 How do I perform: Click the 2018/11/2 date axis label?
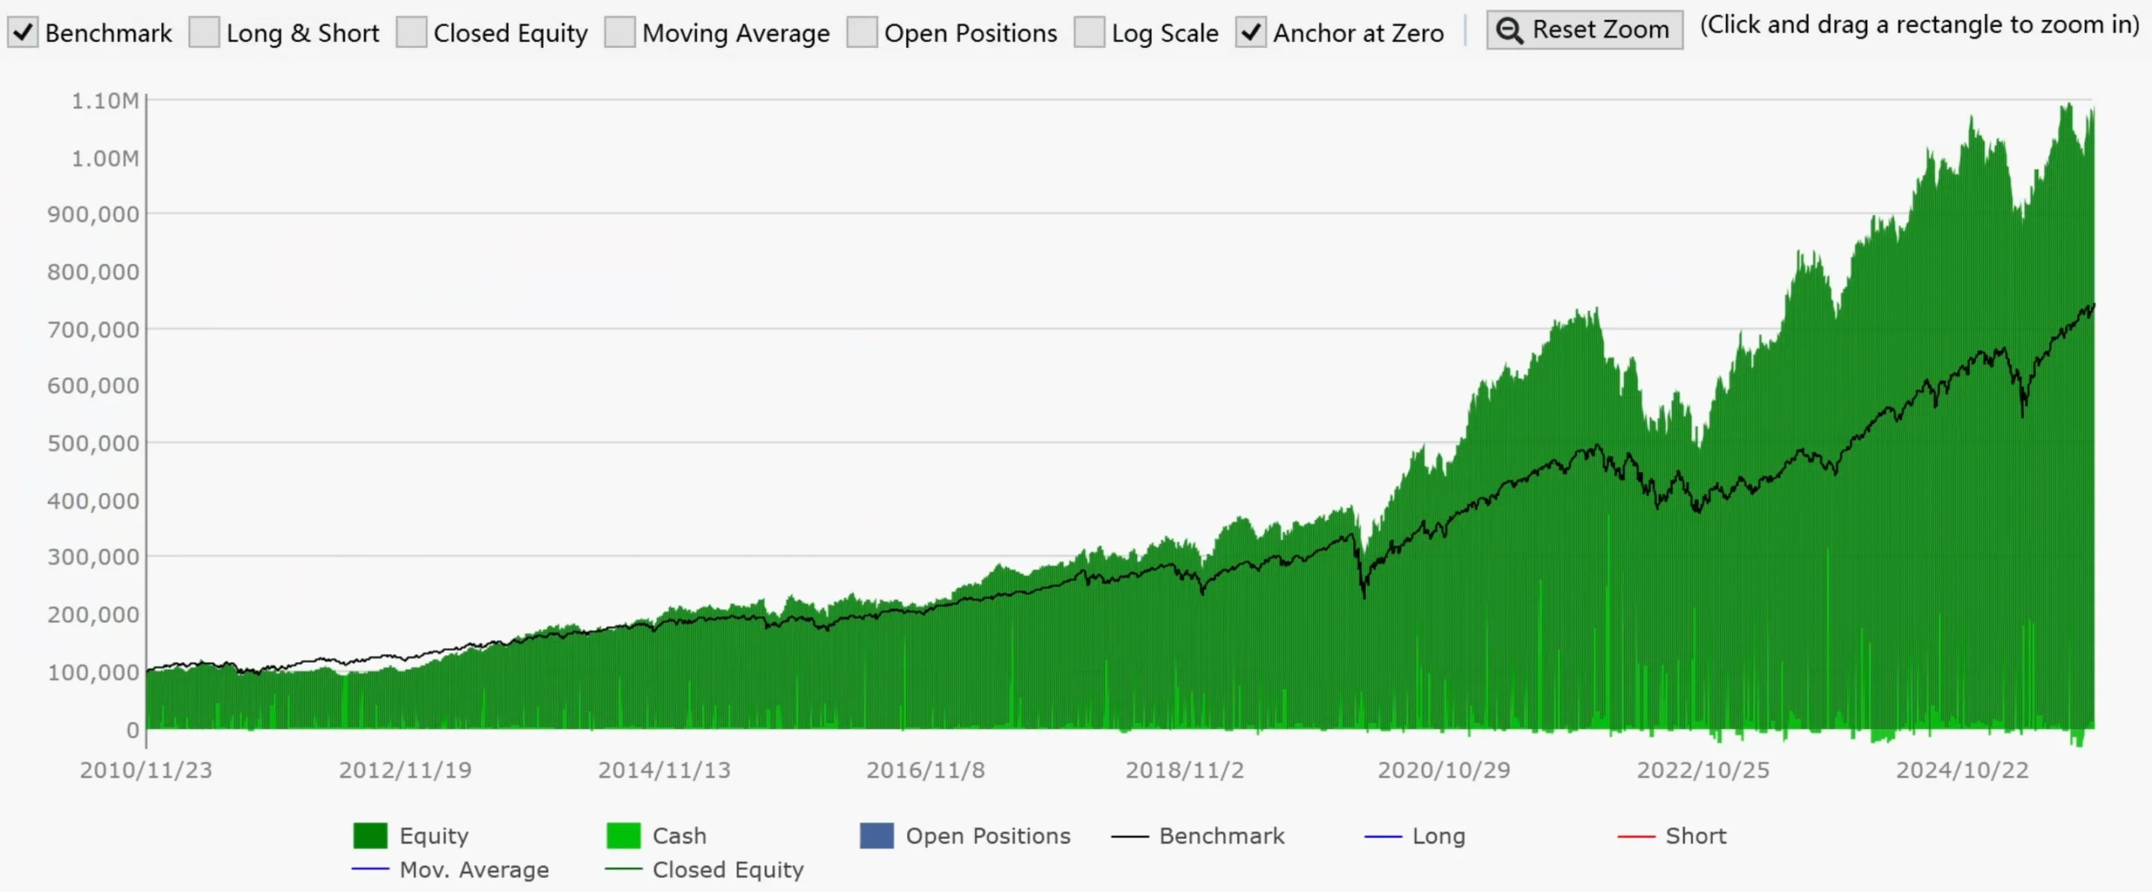point(1184,770)
